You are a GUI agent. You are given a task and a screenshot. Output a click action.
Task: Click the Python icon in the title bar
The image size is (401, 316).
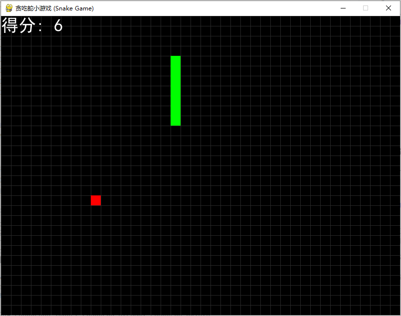tap(7, 8)
